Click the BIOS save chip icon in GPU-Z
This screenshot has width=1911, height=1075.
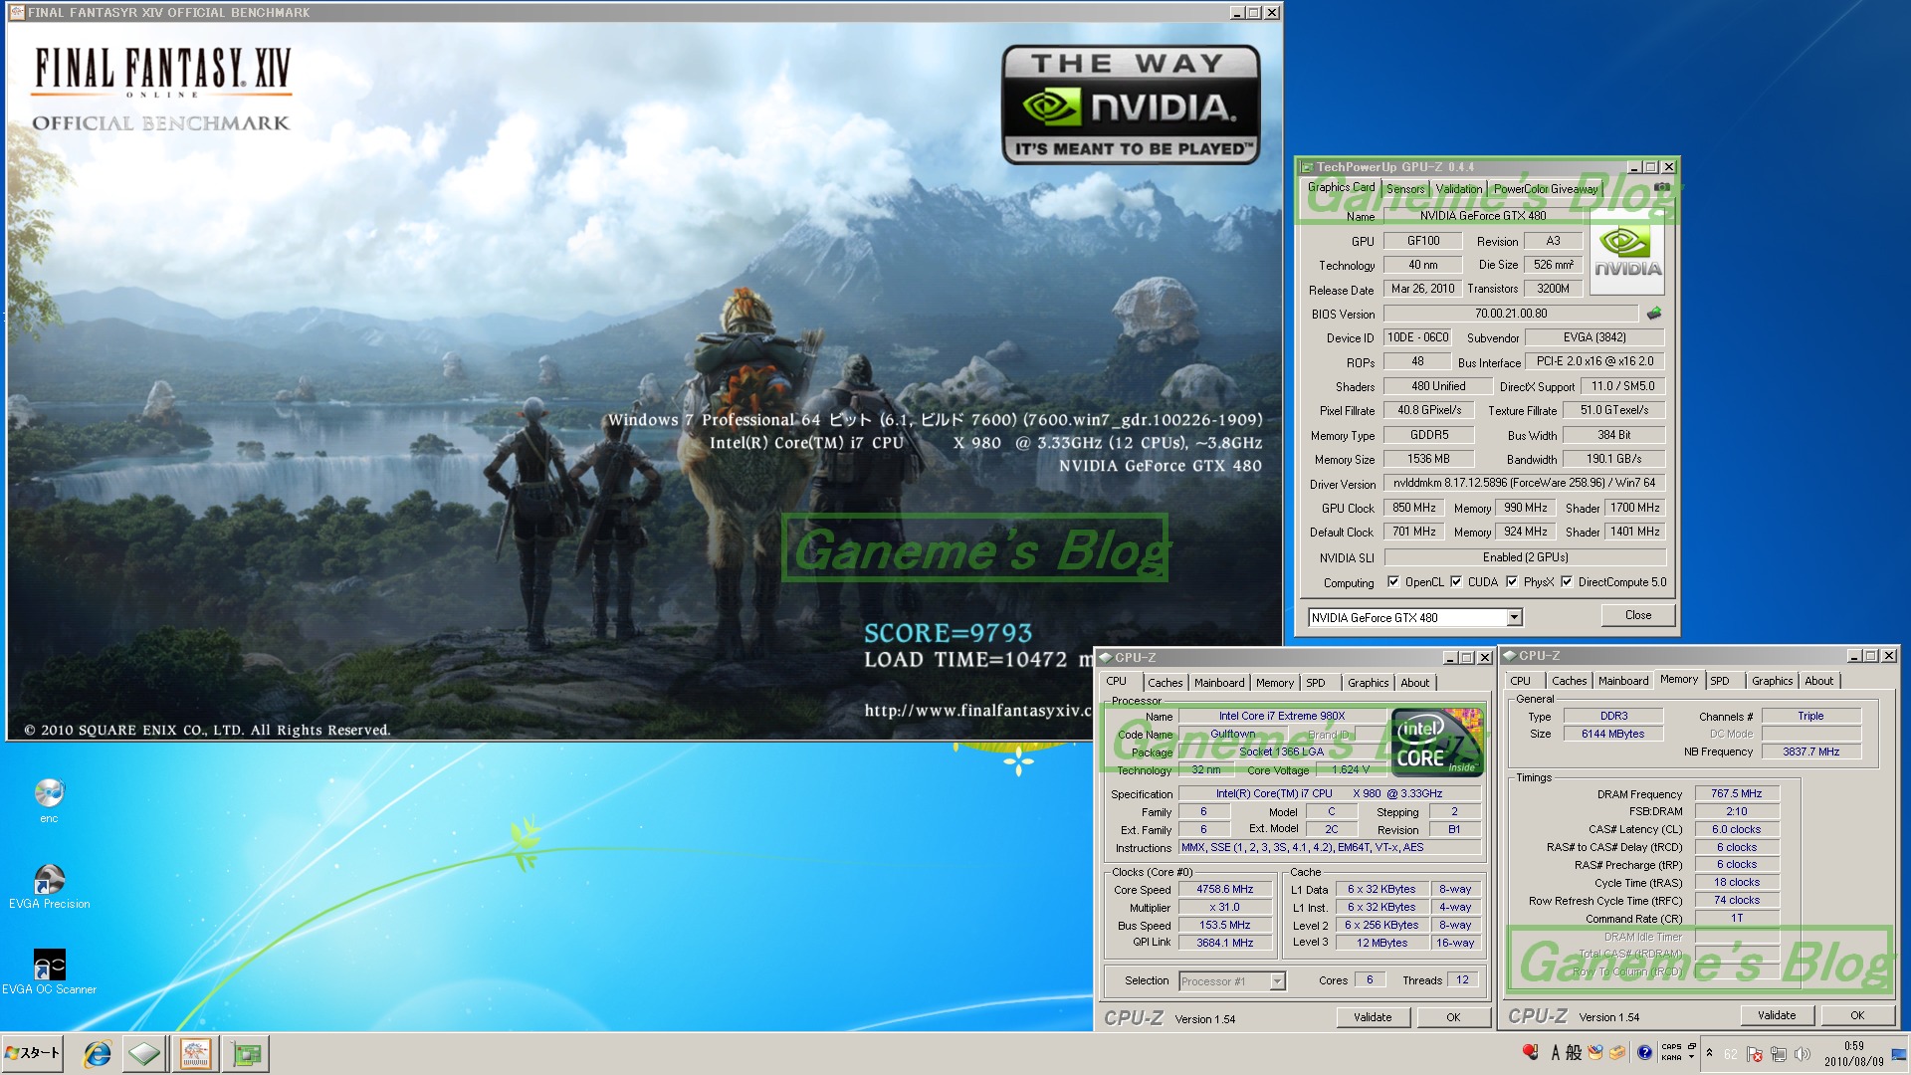point(1654,314)
